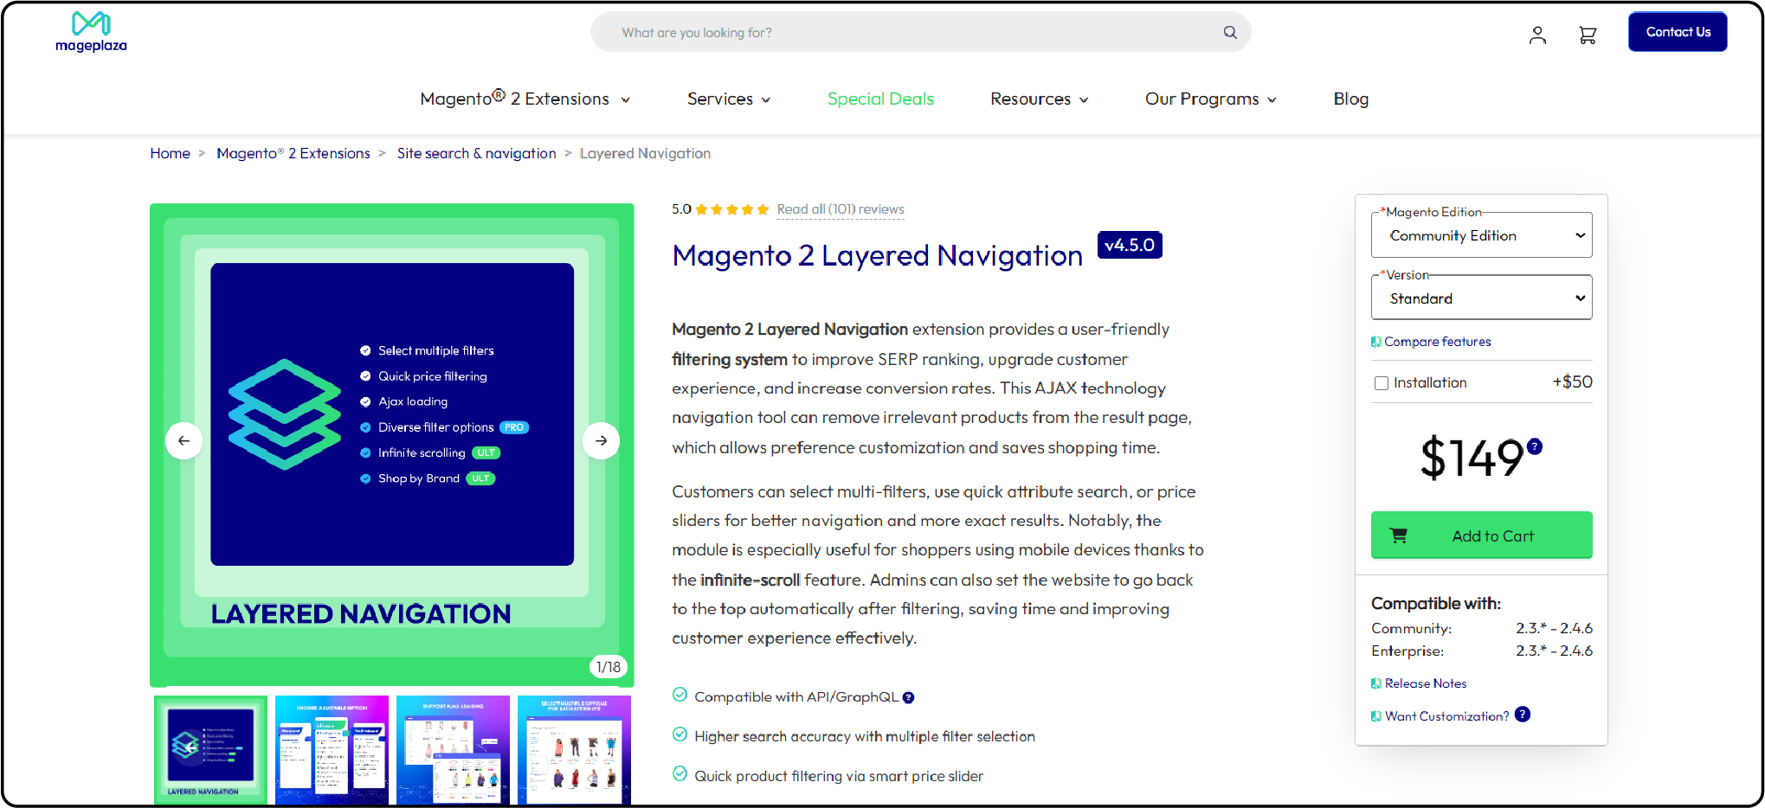Click 'Higher search accuracy with multiple filter selection'

[x=865, y=736]
